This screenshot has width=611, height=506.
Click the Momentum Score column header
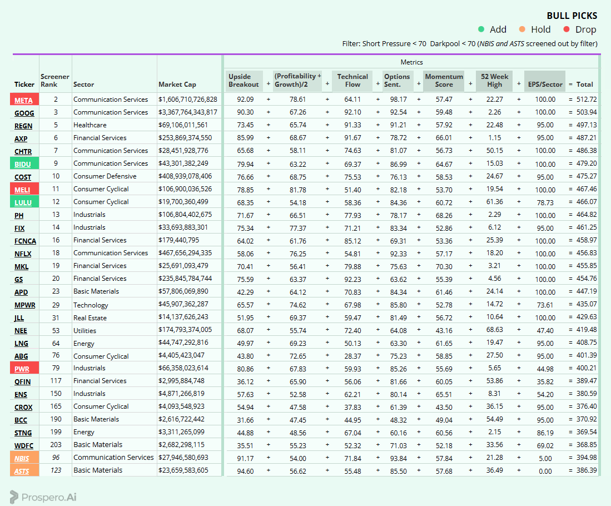click(x=444, y=81)
